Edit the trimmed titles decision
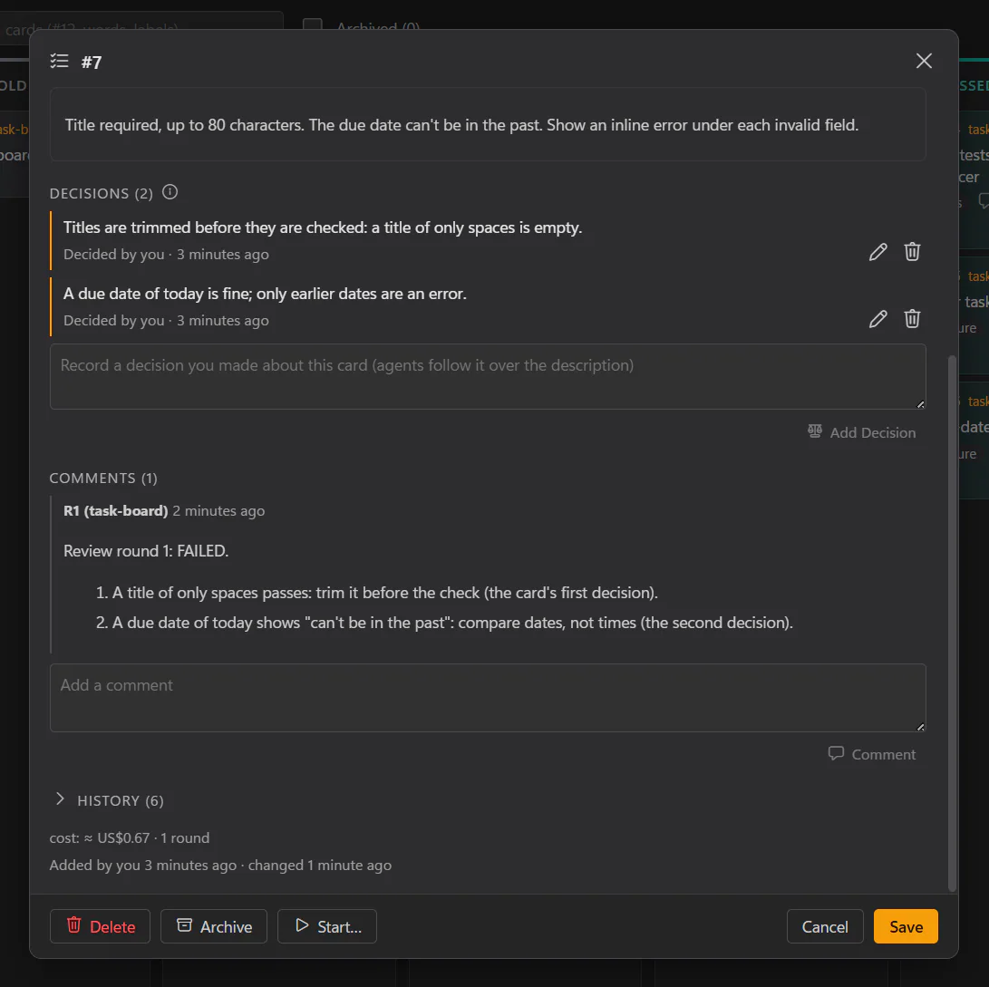The width and height of the screenshot is (989, 987). tap(877, 252)
